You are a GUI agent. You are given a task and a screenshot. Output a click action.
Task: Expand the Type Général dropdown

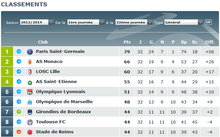pyautogui.click(x=184, y=22)
